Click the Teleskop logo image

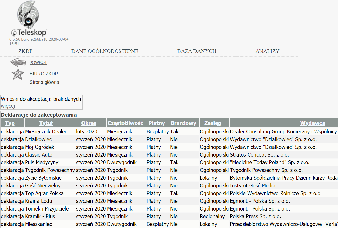(28, 19)
